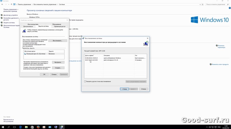Viewport: 231px width, 129px height.
Task: Open 'Диспетчер устройств' sidebar link
Action: (x=10, y=15)
